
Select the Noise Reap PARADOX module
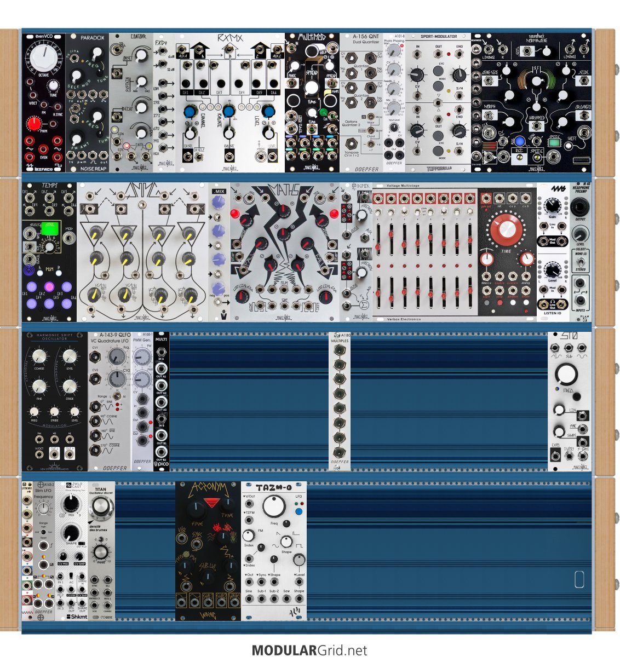[87, 103]
